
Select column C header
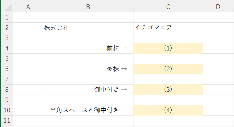(x=168, y=7)
